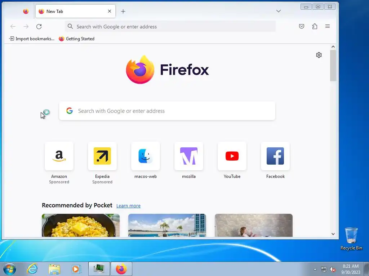Click the Google G logo in search box

click(x=70, y=111)
